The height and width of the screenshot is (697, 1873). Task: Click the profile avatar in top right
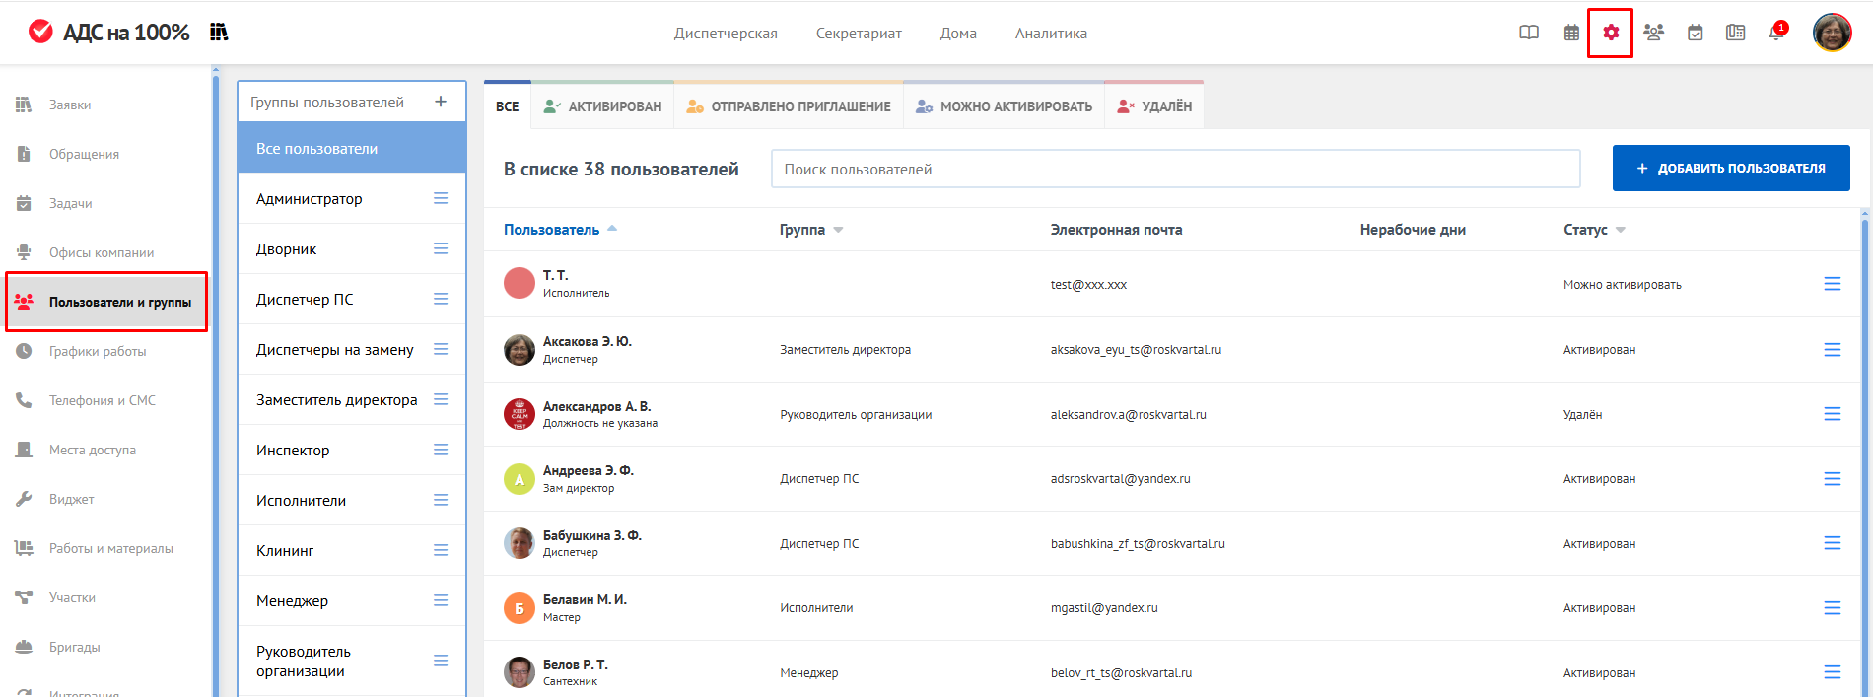1832,33
